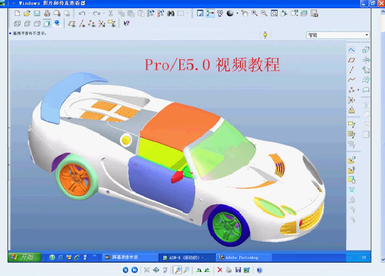Select the Sketch tool on right toolbar
The image size is (385, 276).
point(350,49)
